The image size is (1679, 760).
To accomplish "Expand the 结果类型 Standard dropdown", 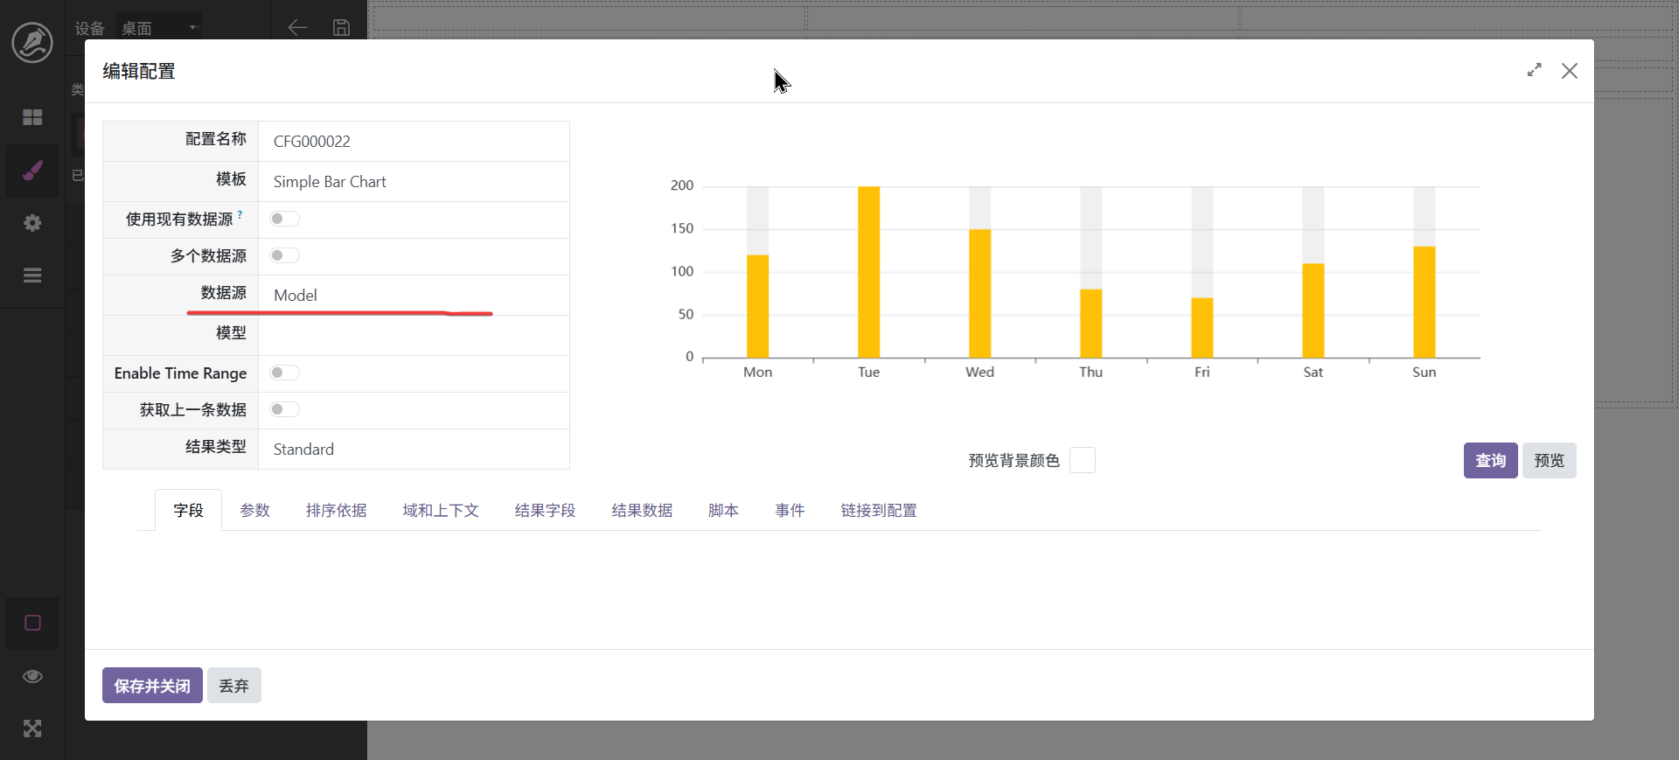I will pos(414,450).
